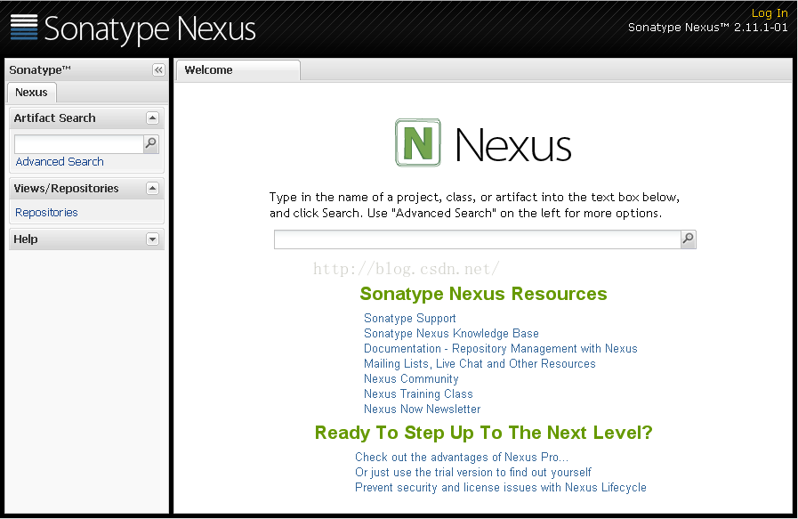Click the Log In link
Screen dimensions: 798x519
pos(770,13)
